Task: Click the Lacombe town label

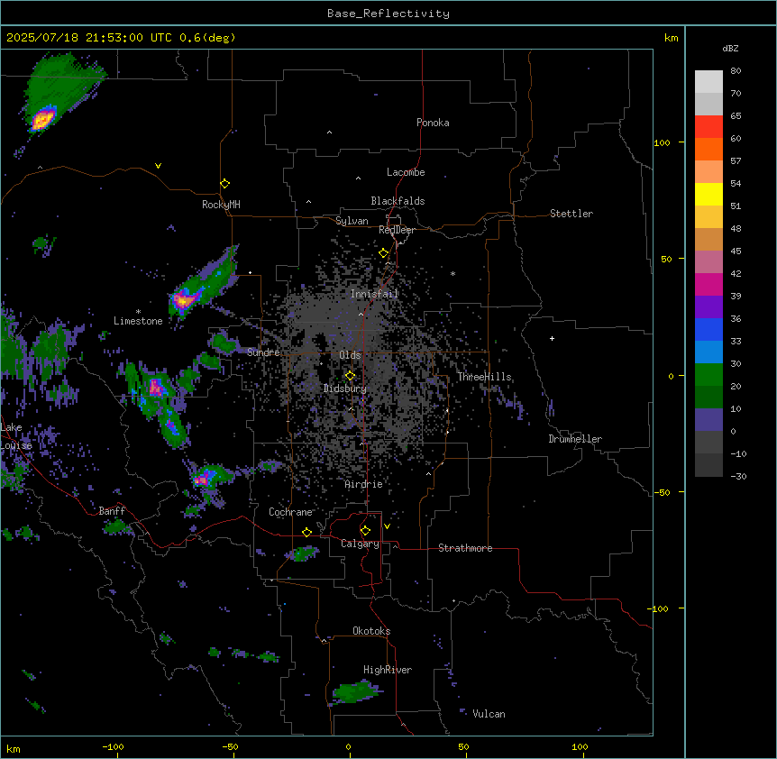Action: tap(406, 172)
